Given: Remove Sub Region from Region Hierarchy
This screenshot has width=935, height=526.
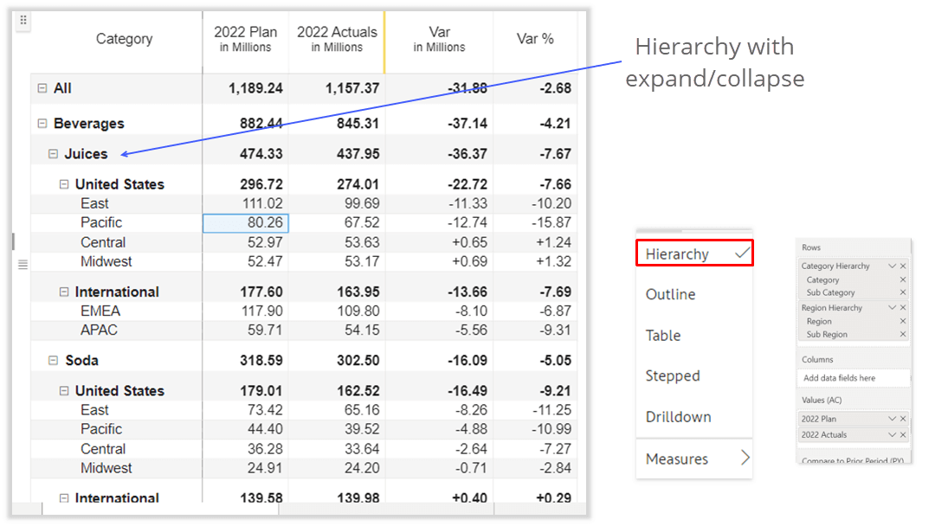Looking at the screenshot, I should point(903,335).
